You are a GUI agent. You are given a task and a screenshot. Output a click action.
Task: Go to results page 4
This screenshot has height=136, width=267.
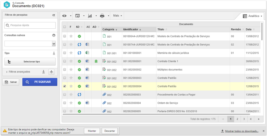tap(251, 119)
